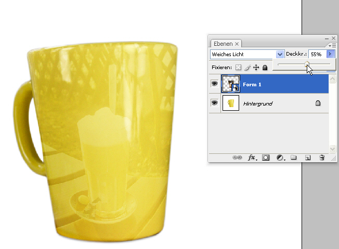Create a new layer
The height and width of the screenshot is (249, 339).
(x=307, y=158)
